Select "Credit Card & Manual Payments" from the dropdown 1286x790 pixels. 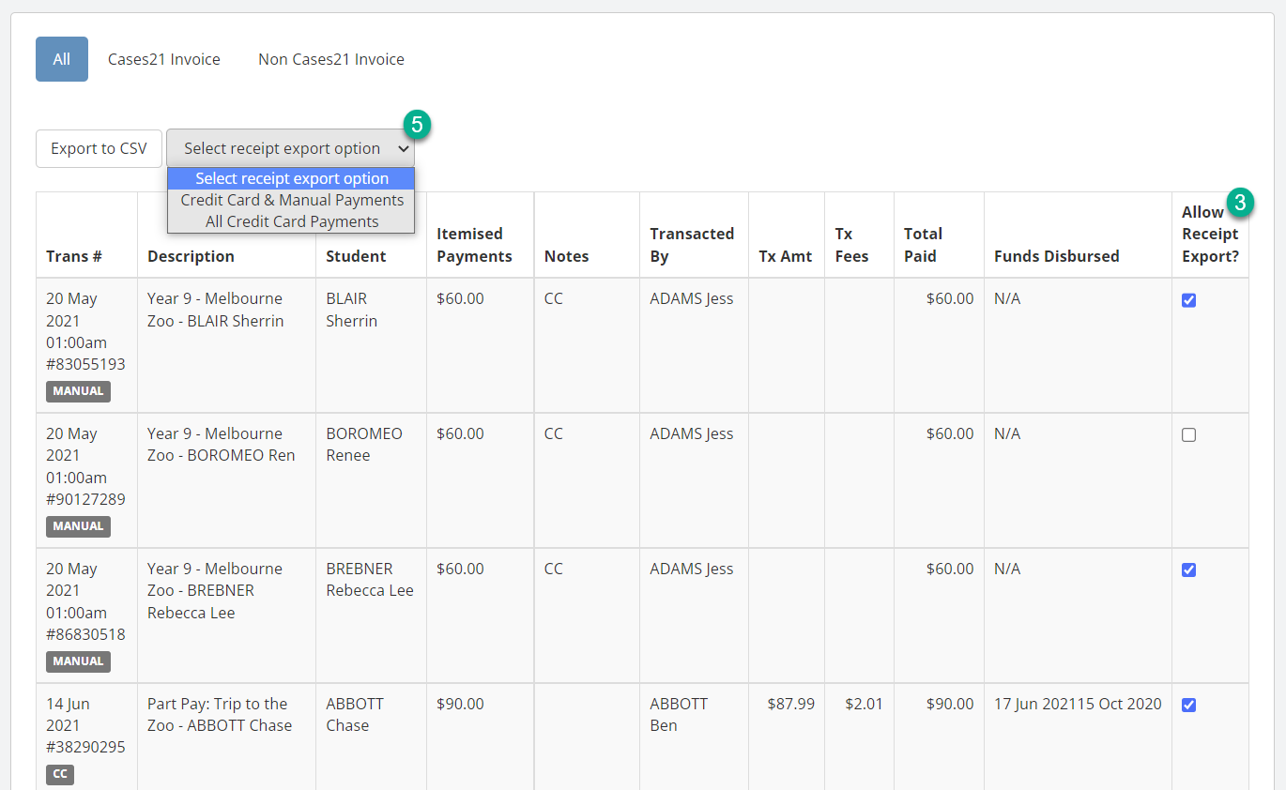pos(291,200)
